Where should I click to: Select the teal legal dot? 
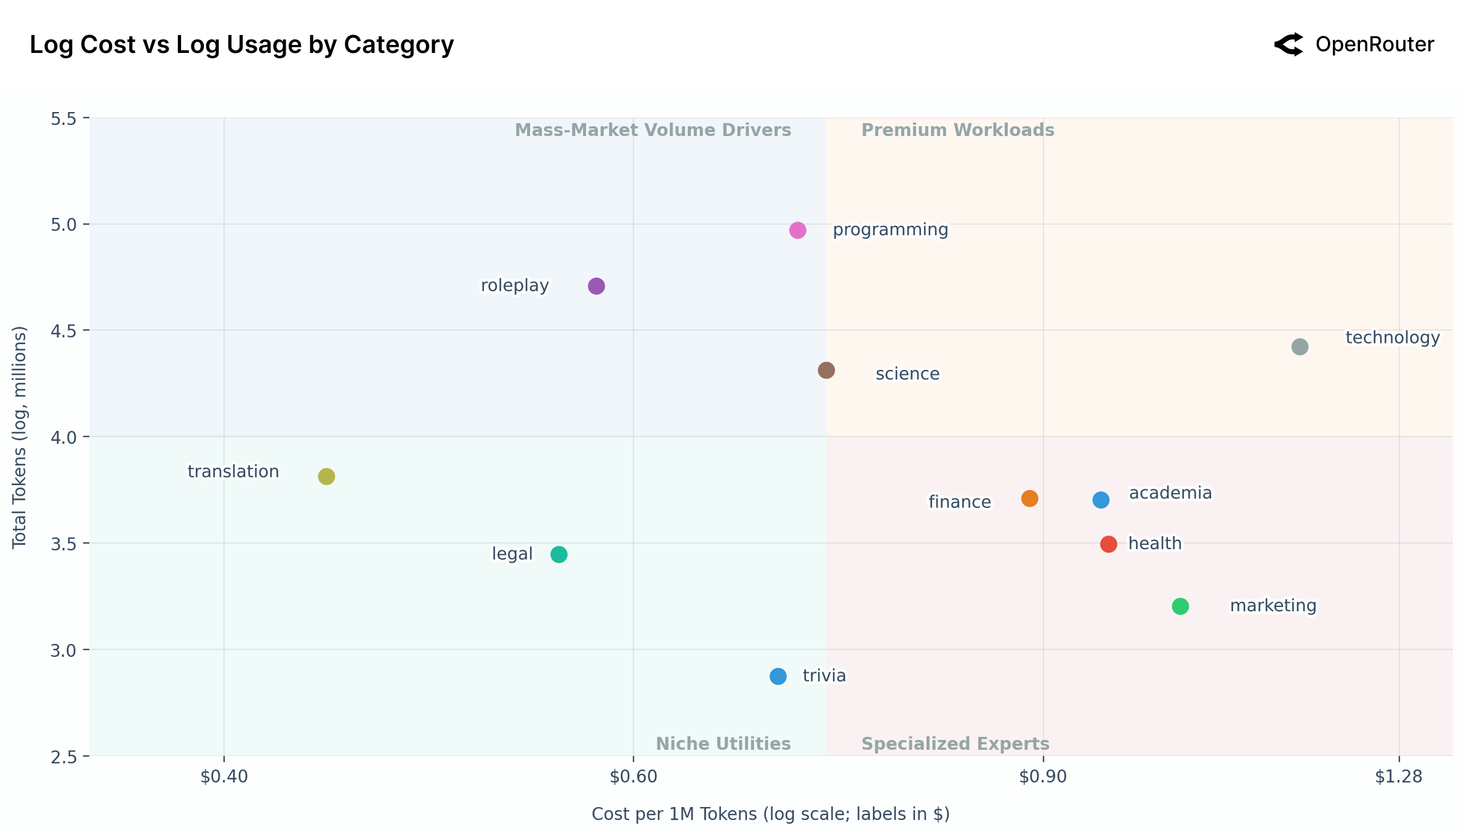[558, 555]
